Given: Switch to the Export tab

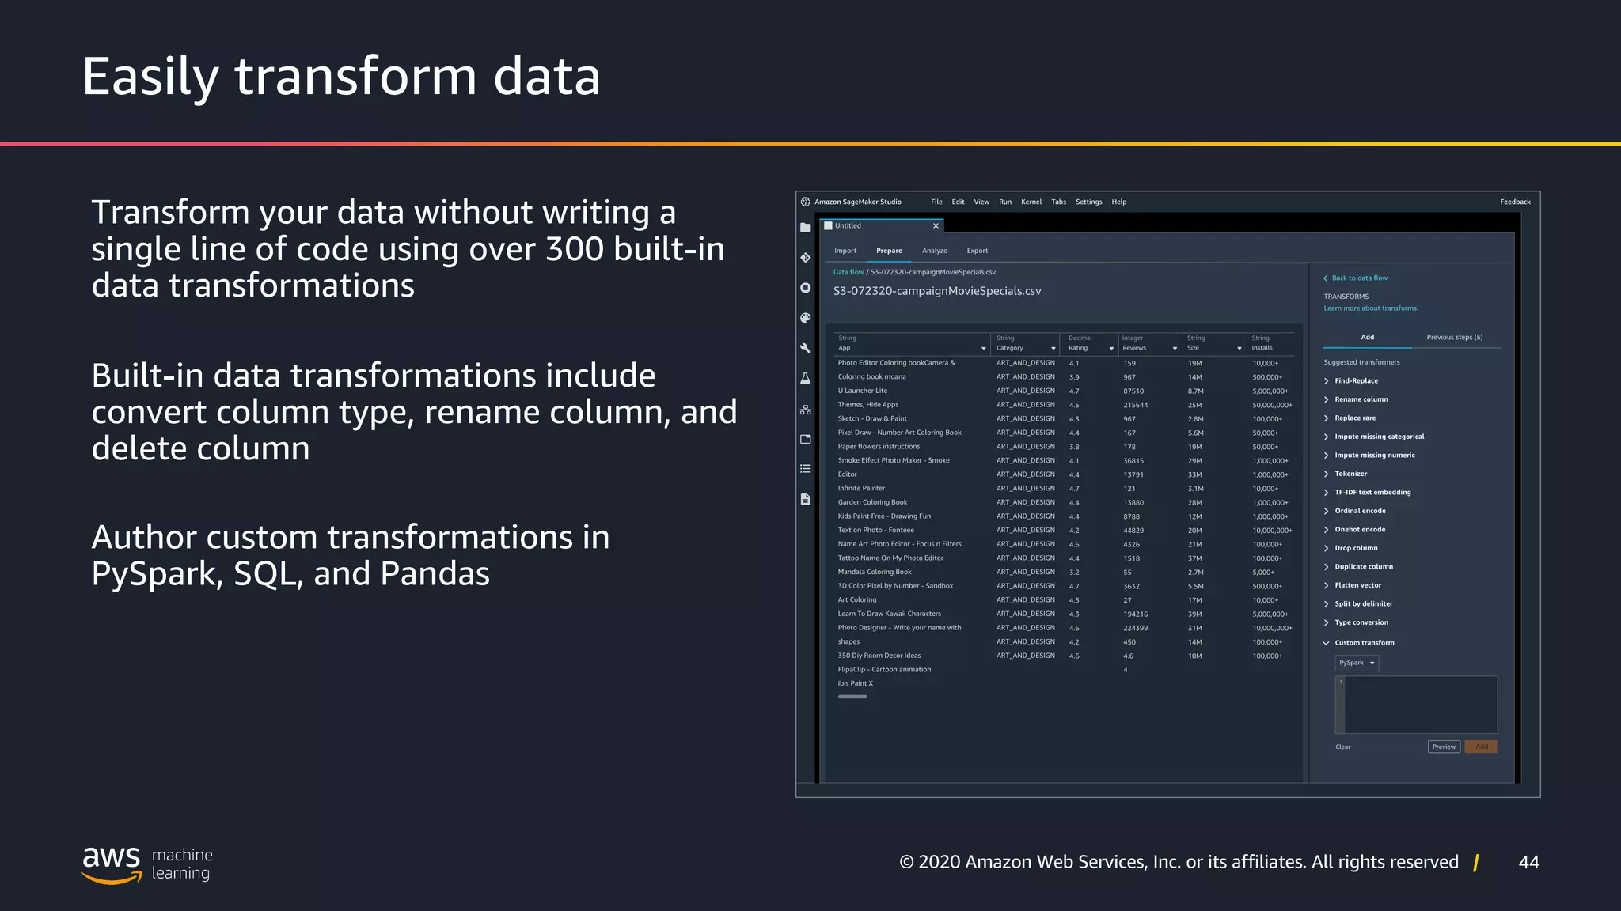Looking at the screenshot, I should pos(977,251).
